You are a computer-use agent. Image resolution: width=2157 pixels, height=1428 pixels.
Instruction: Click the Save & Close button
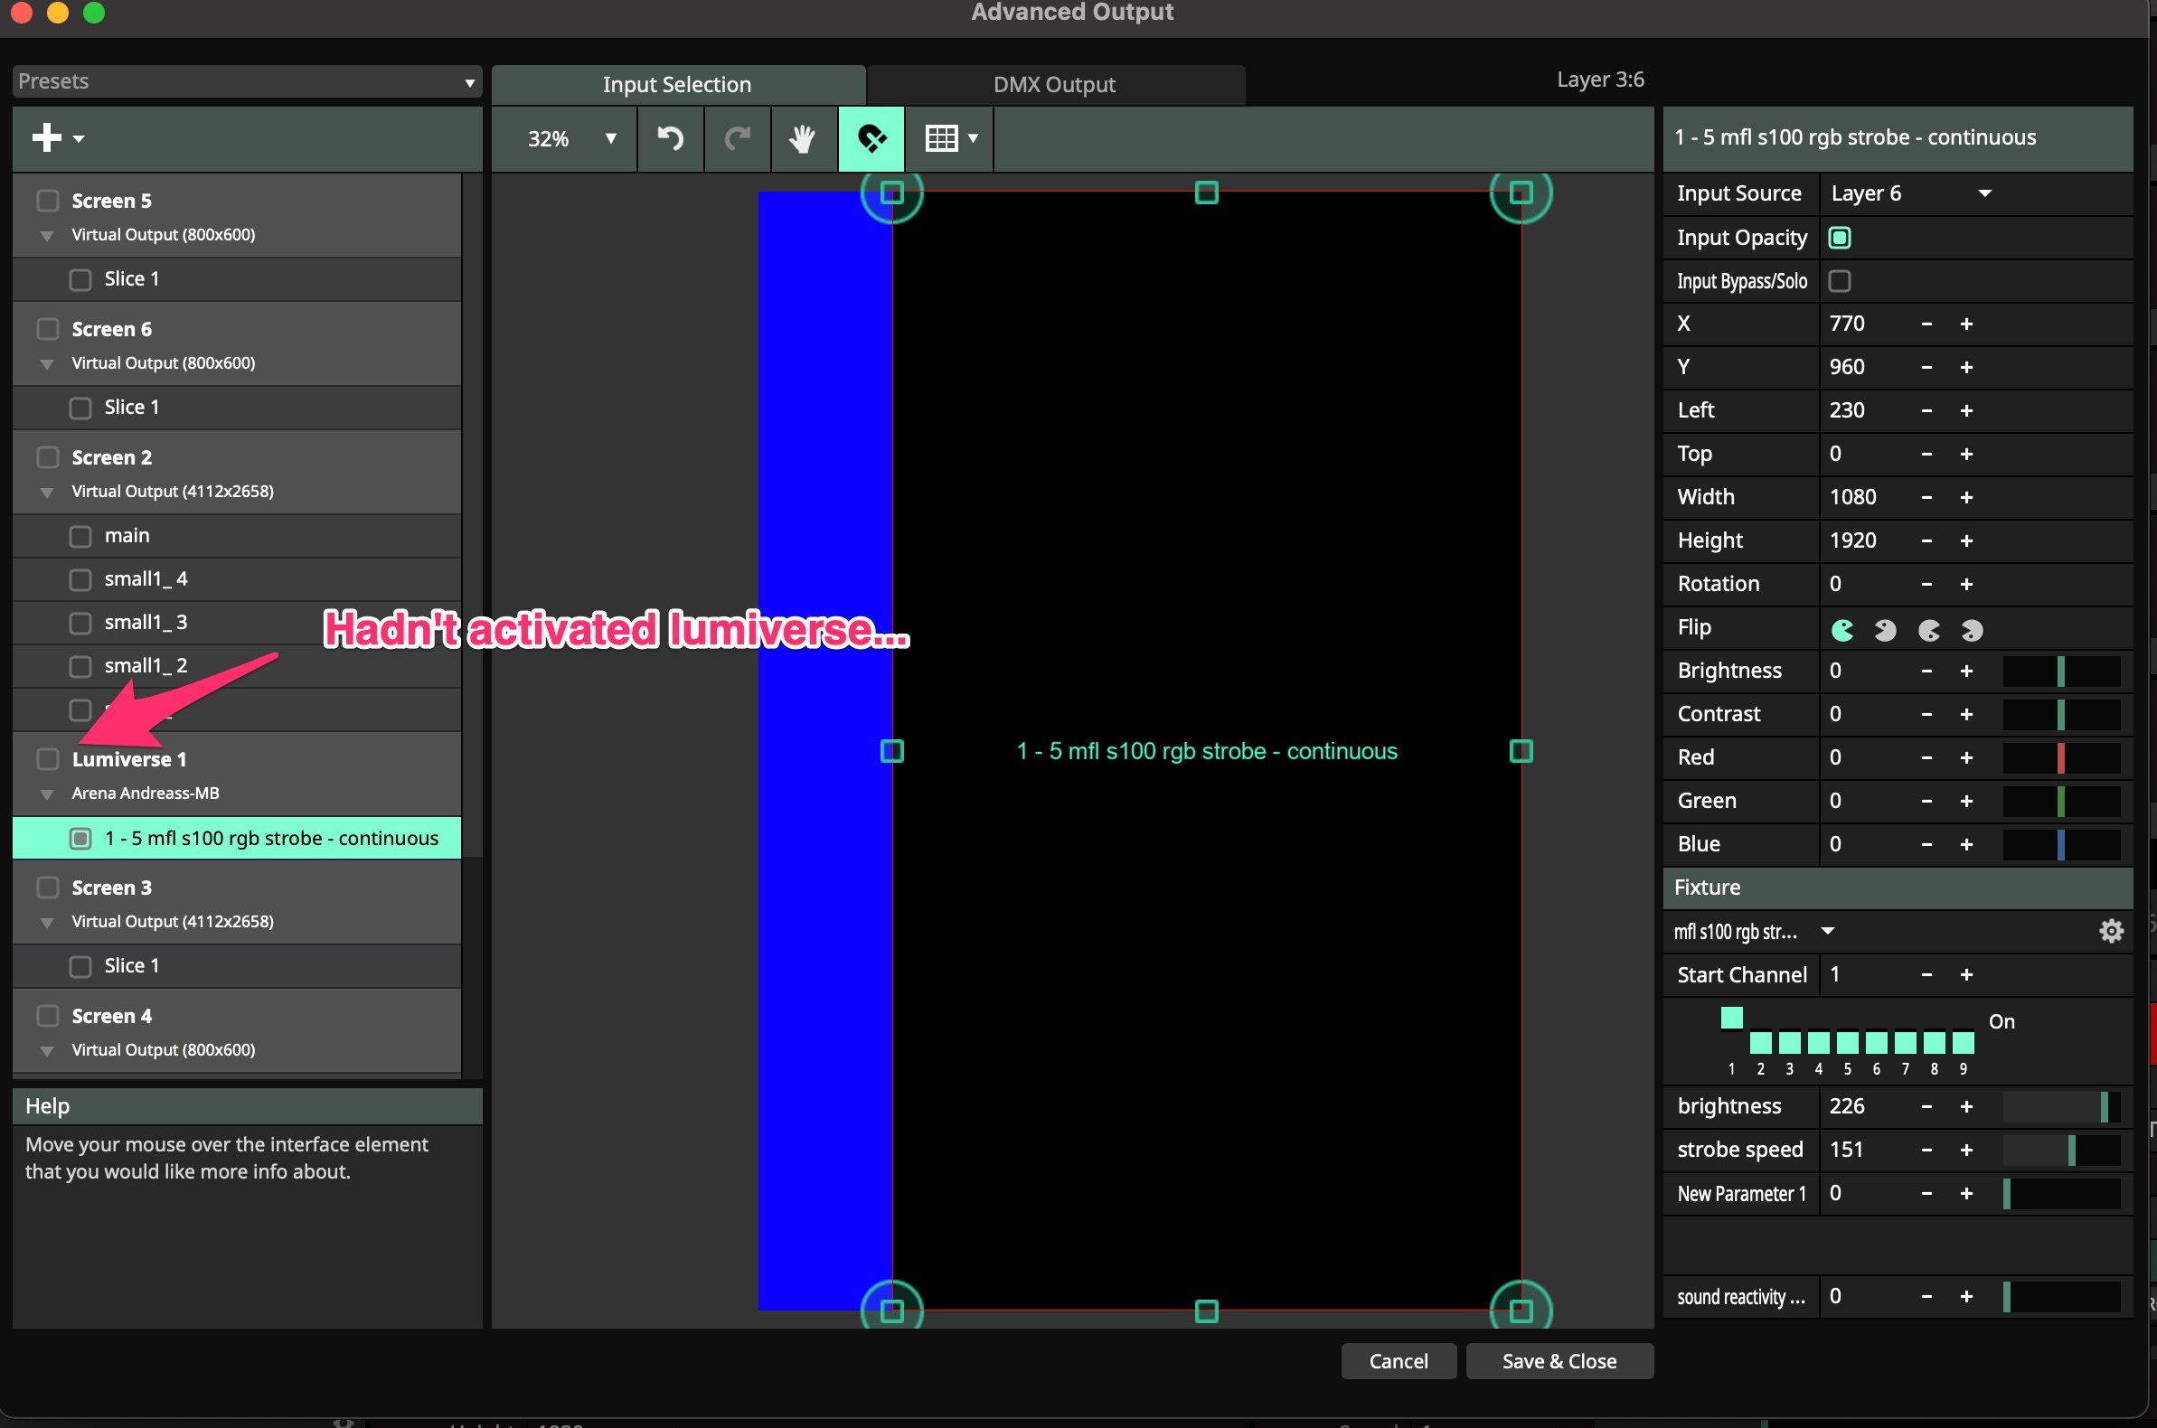(x=1559, y=1360)
